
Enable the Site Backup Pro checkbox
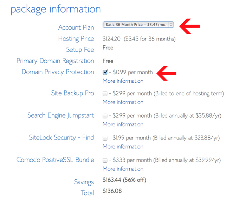pos(105,94)
